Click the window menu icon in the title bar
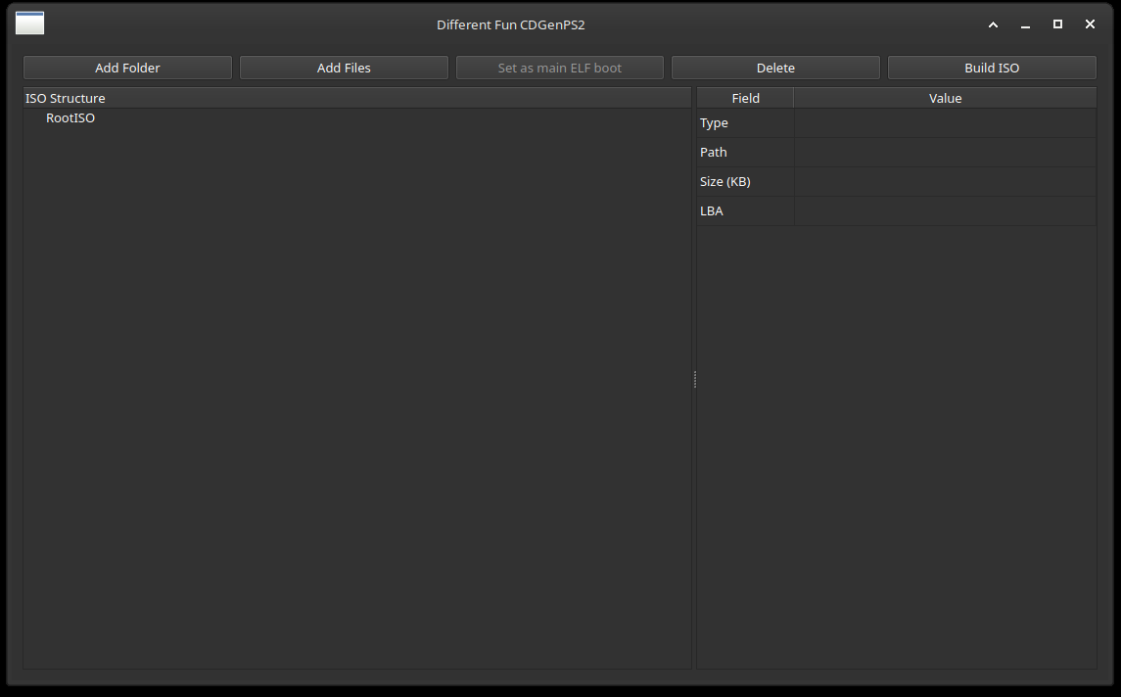This screenshot has height=697, width=1121. (30, 23)
